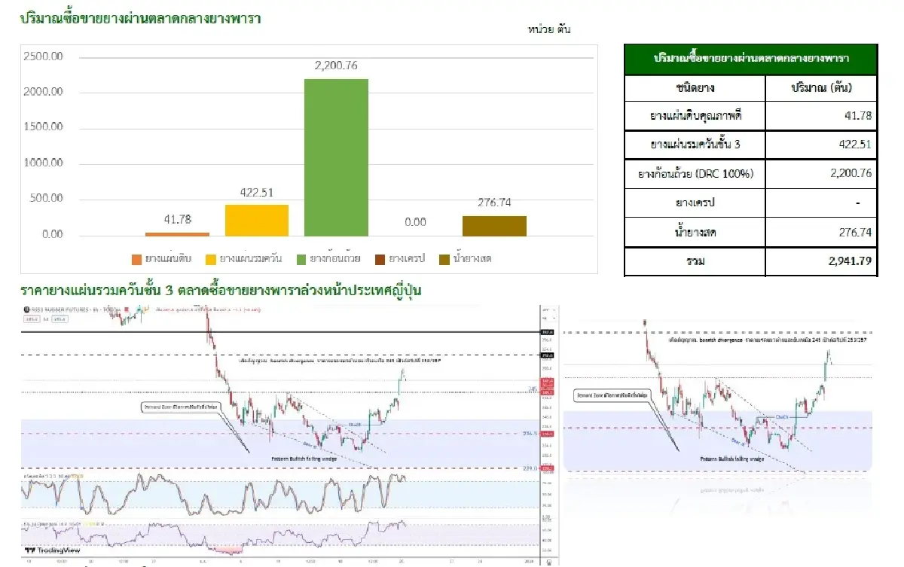Screen dimensions: 904x567
Task: Click the 500.00 y-axis label
Action: (x=45, y=199)
